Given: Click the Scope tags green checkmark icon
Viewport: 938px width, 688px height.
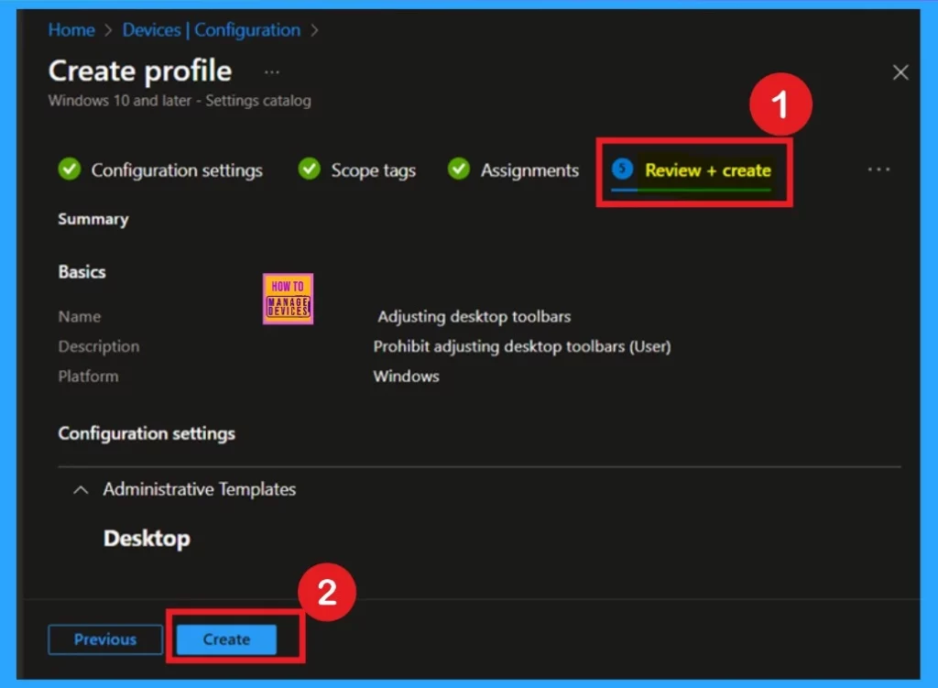Looking at the screenshot, I should click(310, 169).
